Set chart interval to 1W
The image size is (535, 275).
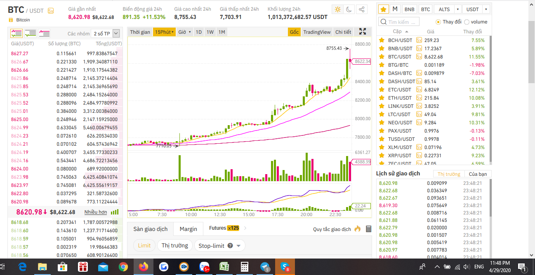point(210,32)
